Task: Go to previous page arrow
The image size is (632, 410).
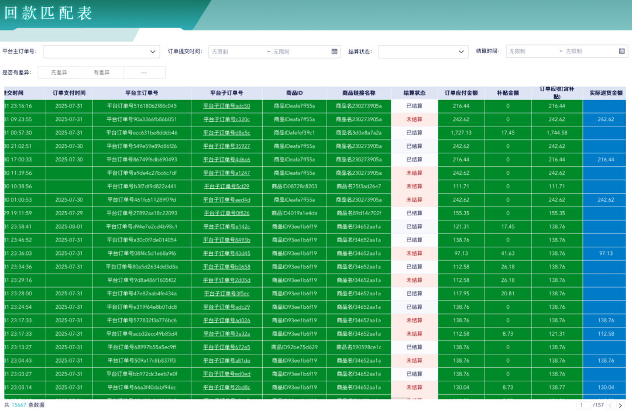Action: coord(610,405)
